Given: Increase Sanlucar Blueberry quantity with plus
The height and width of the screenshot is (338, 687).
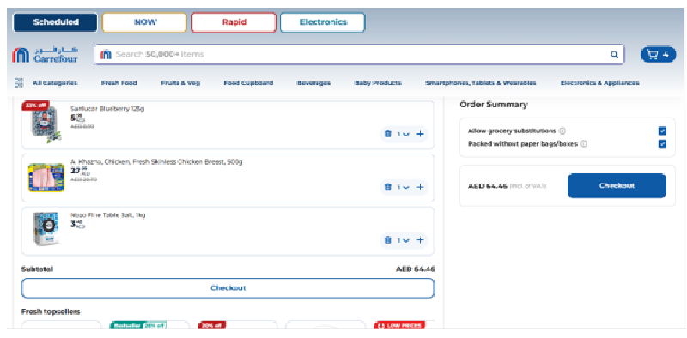Looking at the screenshot, I should pyautogui.click(x=420, y=134).
